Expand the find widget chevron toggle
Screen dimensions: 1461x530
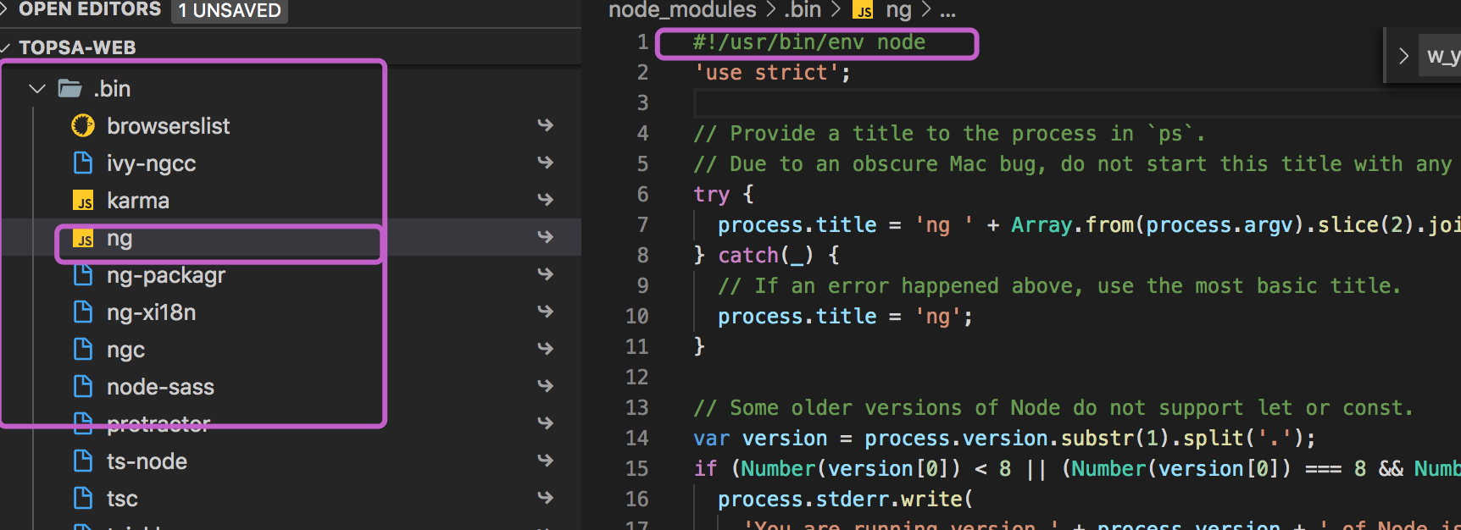(1403, 56)
